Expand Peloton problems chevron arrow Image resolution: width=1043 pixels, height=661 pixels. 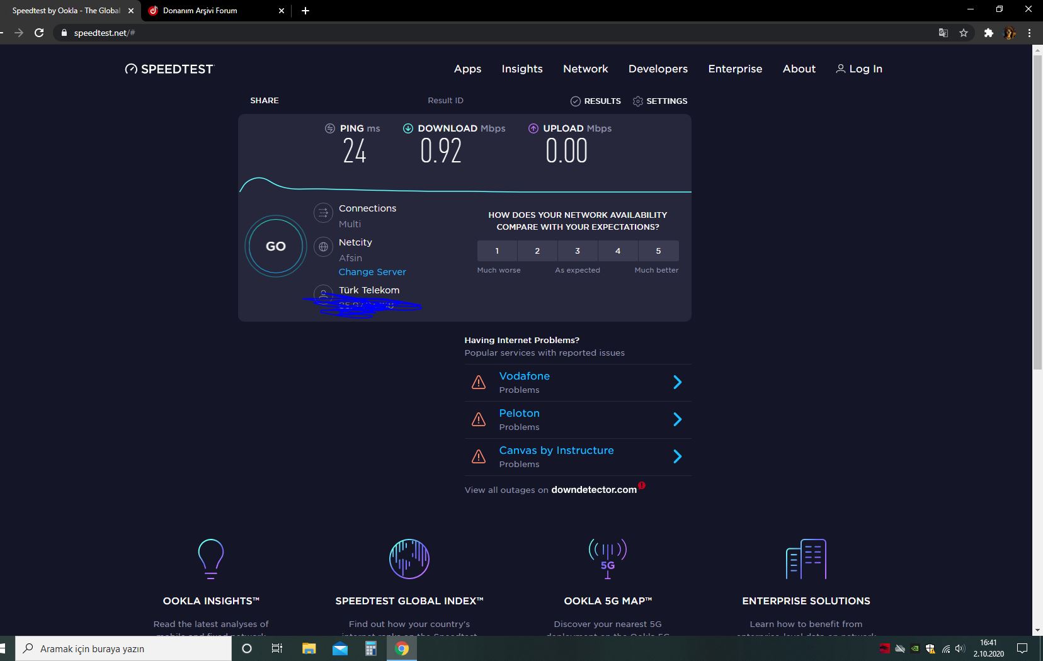pyautogui.click(x=677, y=419)
